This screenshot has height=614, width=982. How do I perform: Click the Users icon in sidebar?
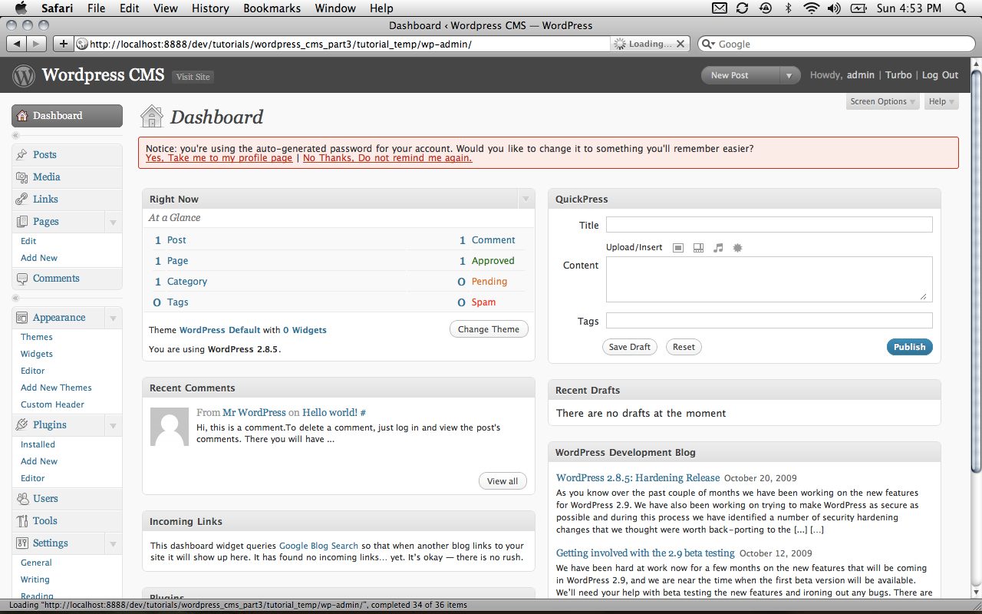coord(21,498)
